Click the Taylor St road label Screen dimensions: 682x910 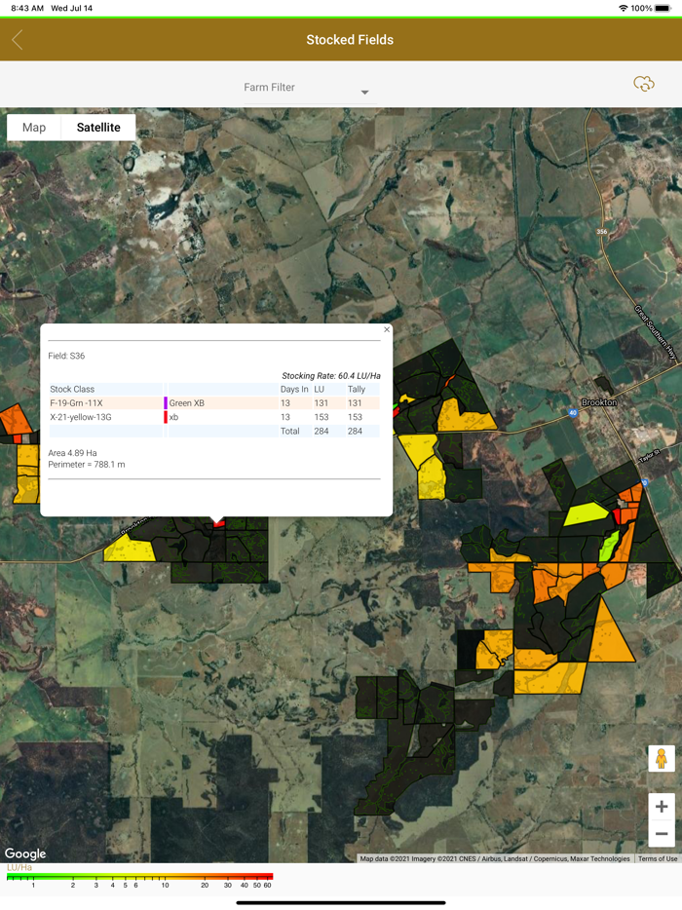[649, 456]
